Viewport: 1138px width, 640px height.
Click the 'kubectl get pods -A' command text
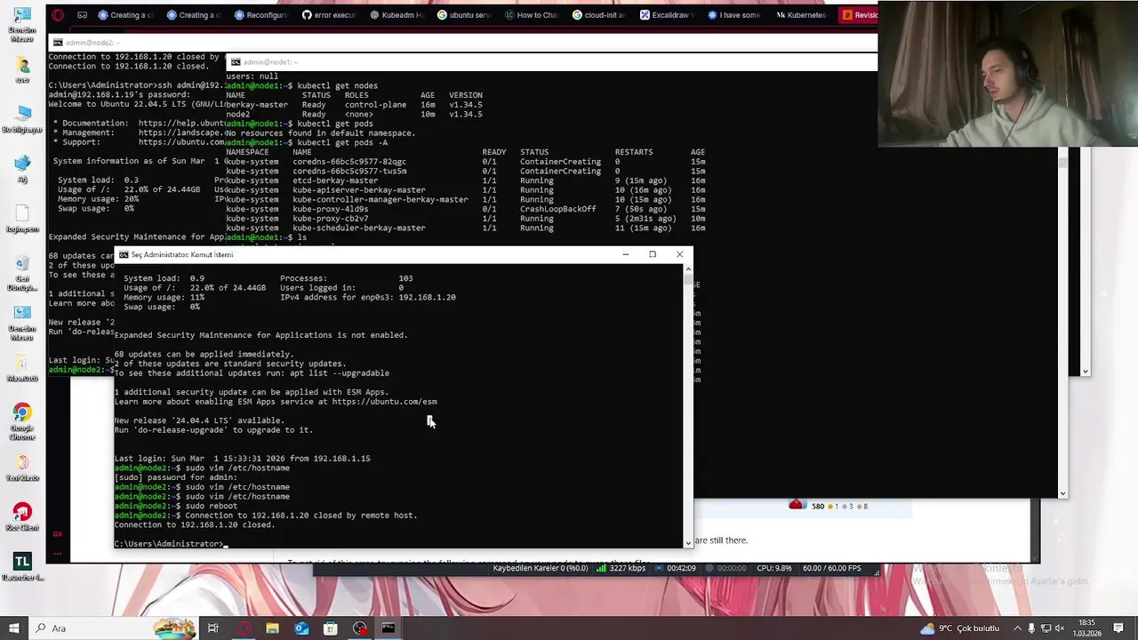[x=342, y=142]
